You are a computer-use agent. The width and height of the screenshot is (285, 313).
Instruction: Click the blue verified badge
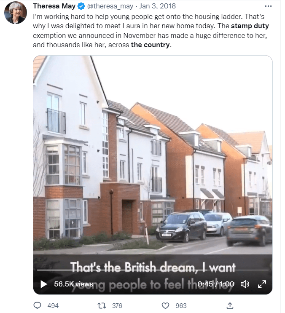pos(81,6)
